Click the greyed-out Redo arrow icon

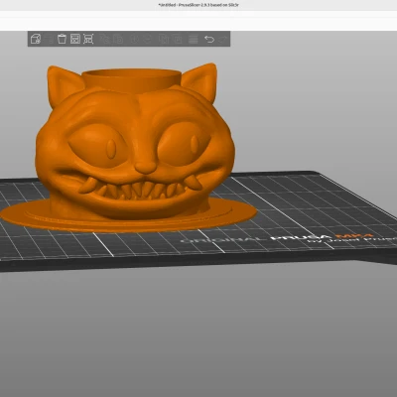click(x=223, y=39)
